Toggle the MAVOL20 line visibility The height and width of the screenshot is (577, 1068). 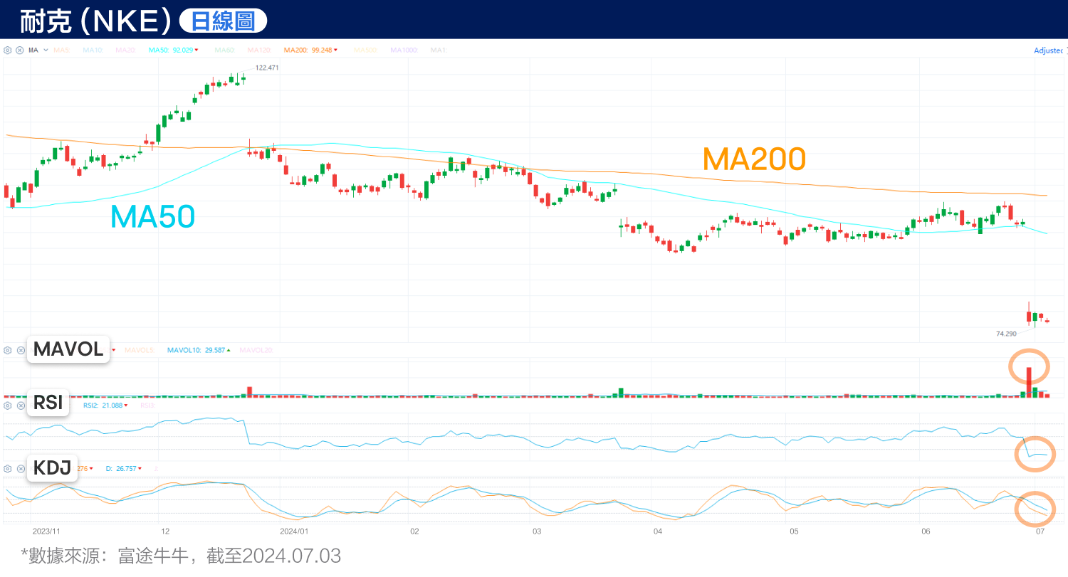(256, 350)
